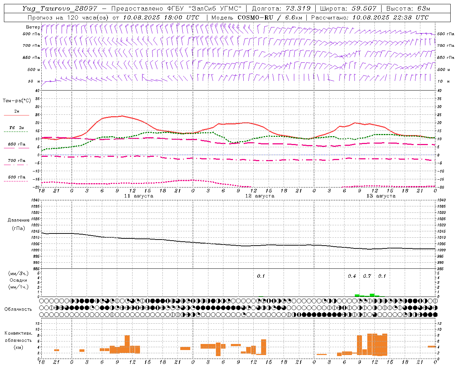Click the (мм/3ч.) precipitation unit label
Screen dimensions: 456x365
point(19,273)
